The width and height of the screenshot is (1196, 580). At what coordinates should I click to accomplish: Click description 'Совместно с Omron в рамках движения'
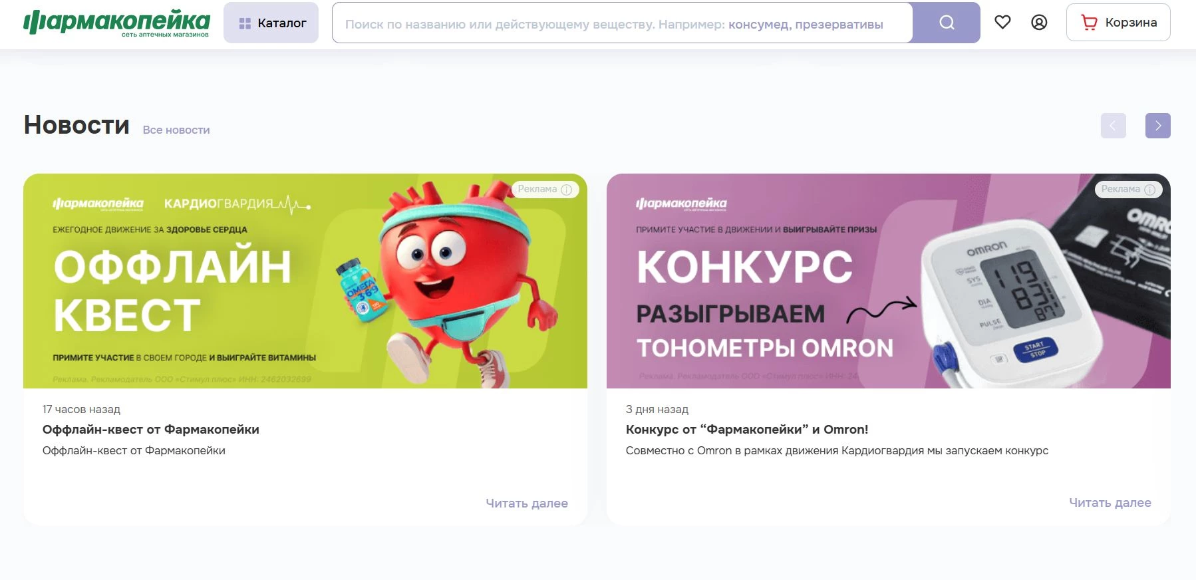click(x=837, y=450)
